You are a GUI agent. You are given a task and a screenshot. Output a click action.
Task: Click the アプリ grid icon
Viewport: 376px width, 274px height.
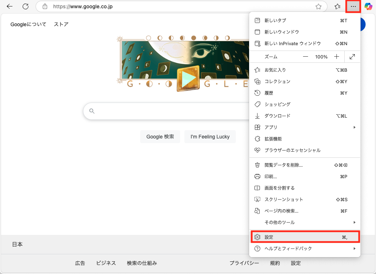point(257,127)
